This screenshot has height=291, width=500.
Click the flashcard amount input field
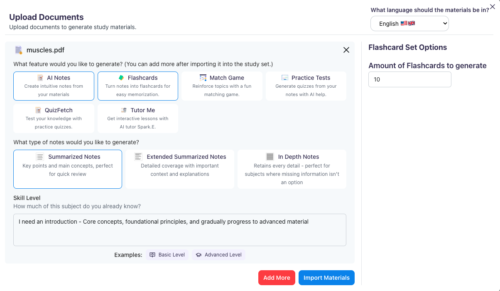tap(409, 79)
